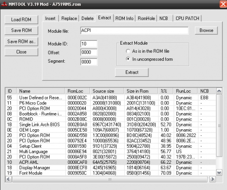Switch to the Replace tab
Screen dimensions: 227x190
pyautogui.click(x=69, y=19)
